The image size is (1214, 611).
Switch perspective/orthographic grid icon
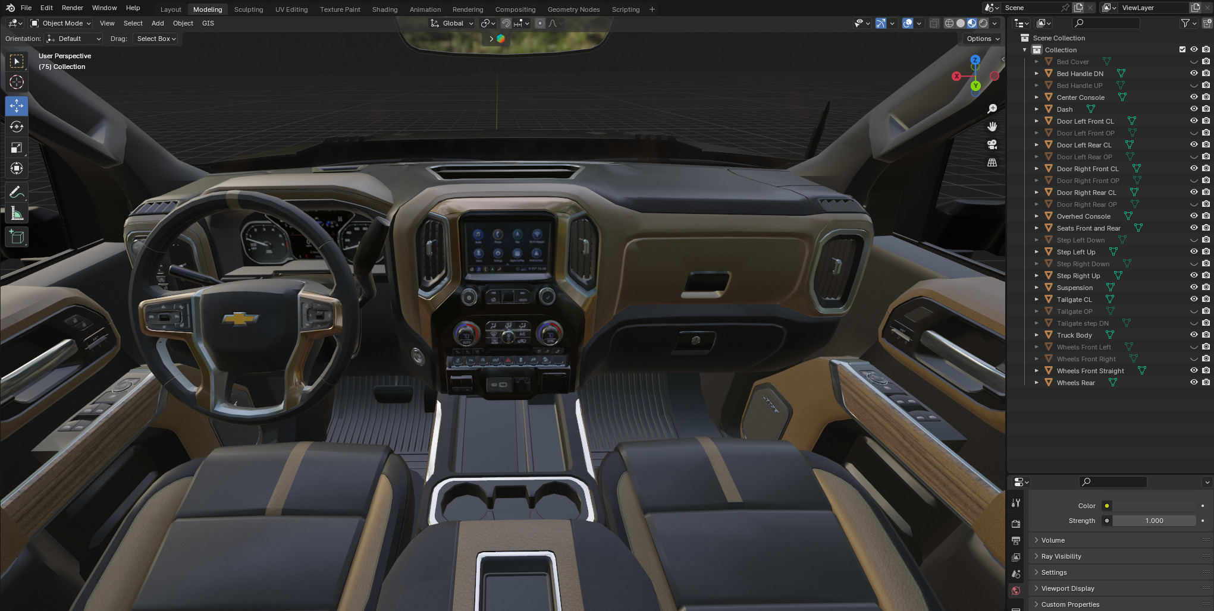[x=992, y=162]
